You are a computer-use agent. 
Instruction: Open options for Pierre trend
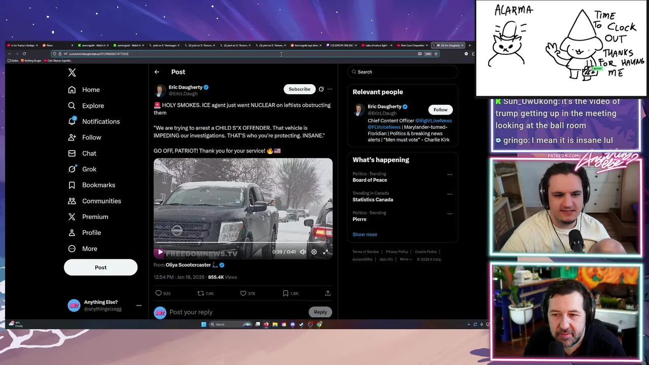pos(449,213)
